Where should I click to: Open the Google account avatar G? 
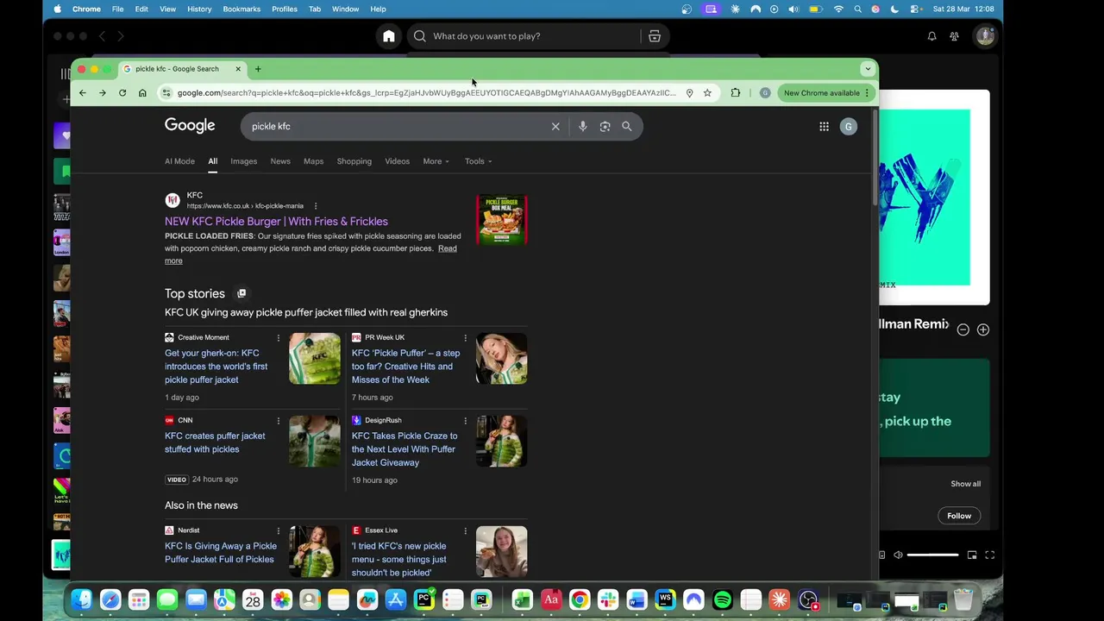[x=849, y=127]
